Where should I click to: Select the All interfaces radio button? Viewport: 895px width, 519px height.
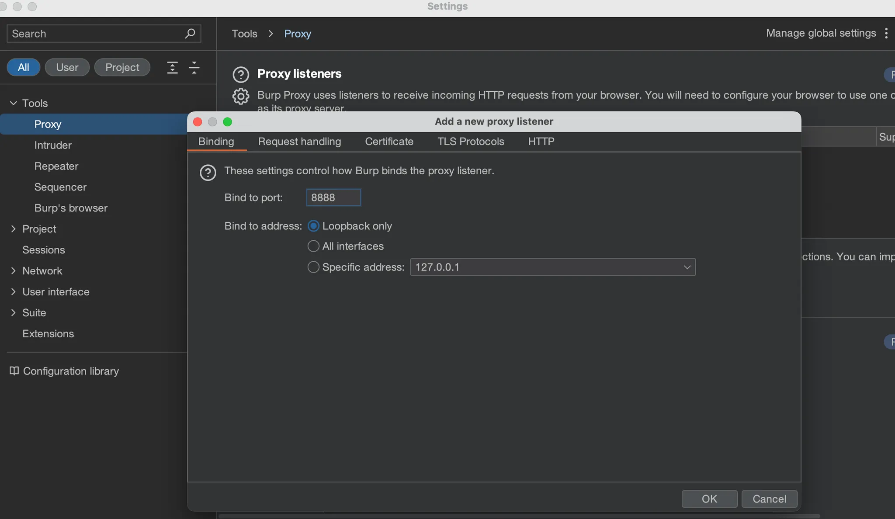coord(313,246)
